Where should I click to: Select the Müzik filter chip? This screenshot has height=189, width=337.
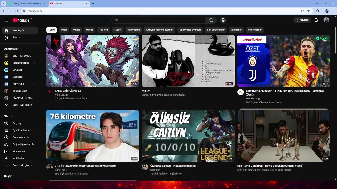76,30
